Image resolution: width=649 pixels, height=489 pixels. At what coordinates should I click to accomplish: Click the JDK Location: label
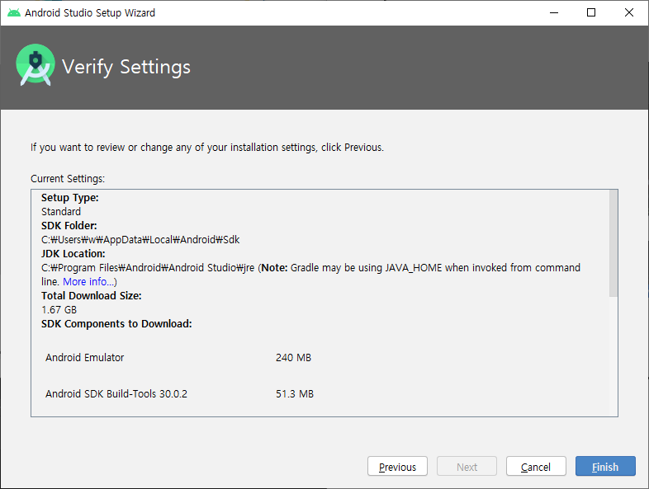tap(73, 253)
